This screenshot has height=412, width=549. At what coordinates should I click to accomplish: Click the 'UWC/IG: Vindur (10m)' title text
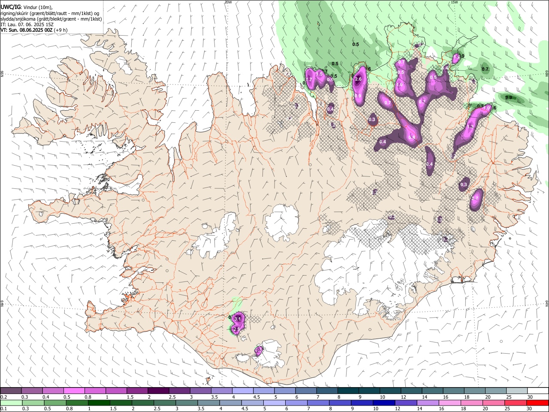click(x=27, y=7)
